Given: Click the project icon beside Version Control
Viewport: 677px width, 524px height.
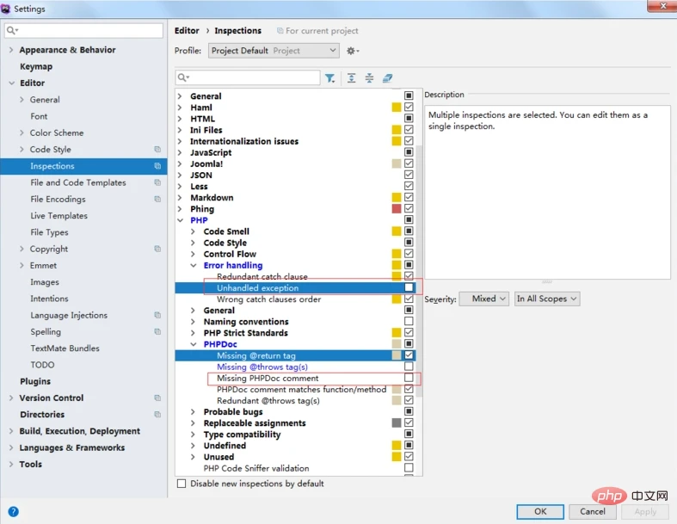Looking at the screenshot, I should (x=157, y=398).
